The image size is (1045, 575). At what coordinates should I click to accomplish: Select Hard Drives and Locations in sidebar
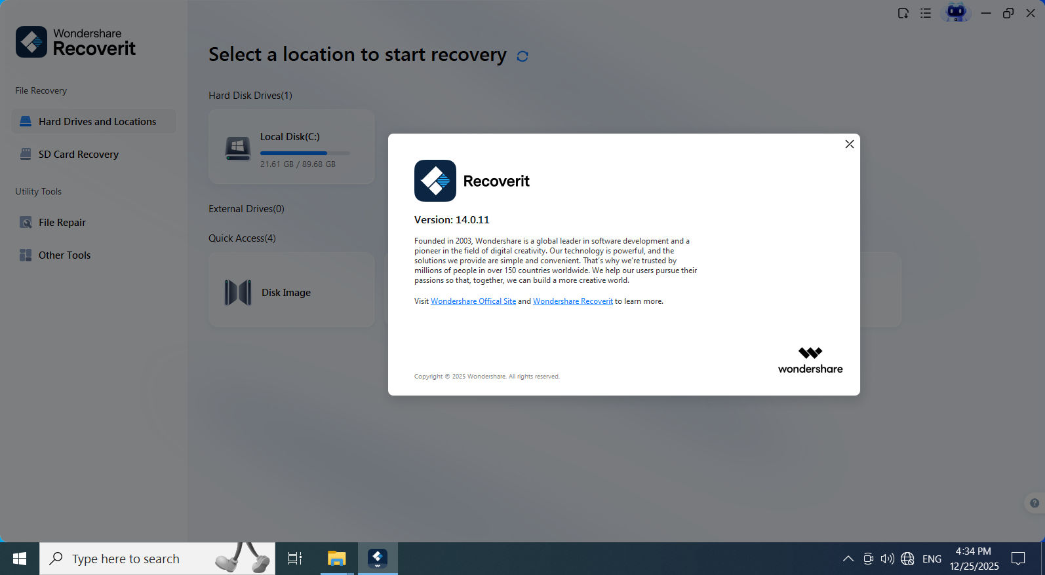[x=94, y=122]
